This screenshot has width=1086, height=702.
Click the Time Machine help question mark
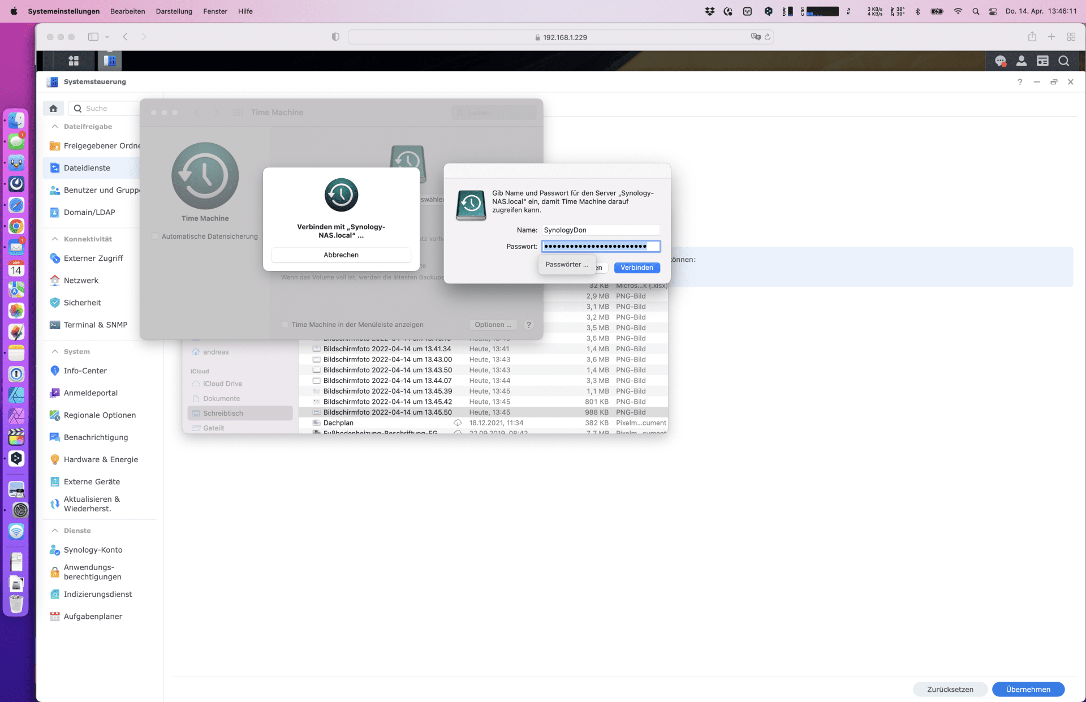pos(529,325)
